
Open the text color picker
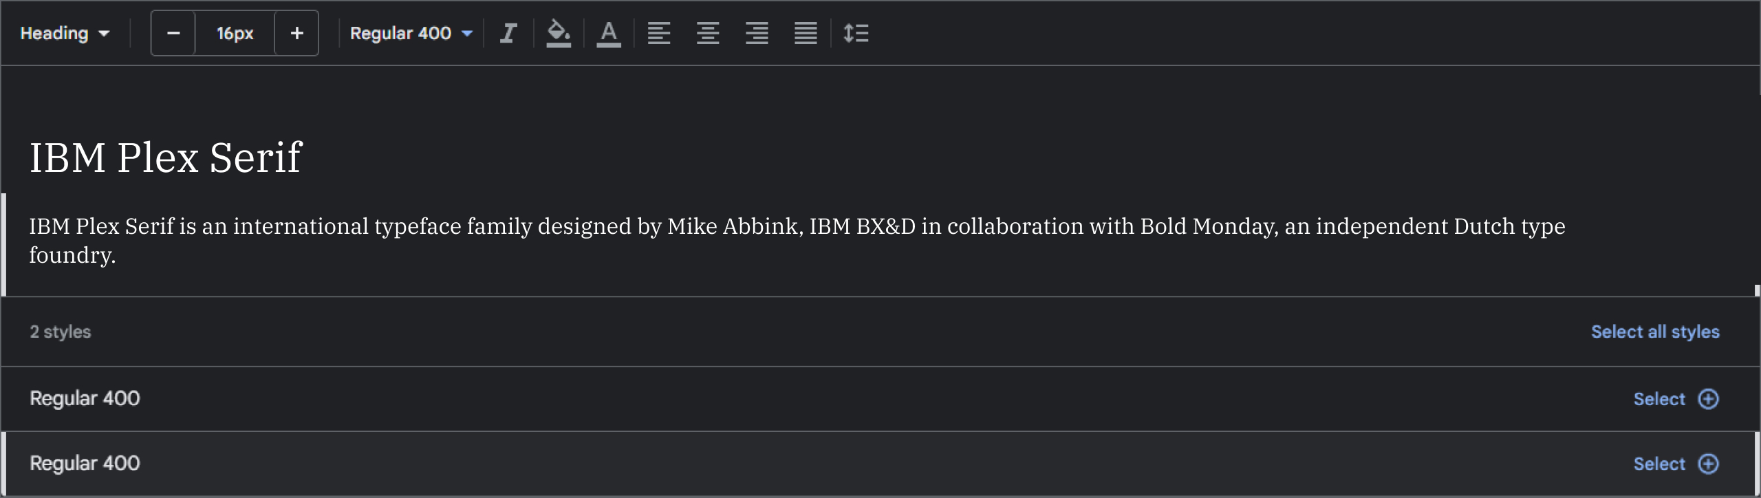point(609,33)
